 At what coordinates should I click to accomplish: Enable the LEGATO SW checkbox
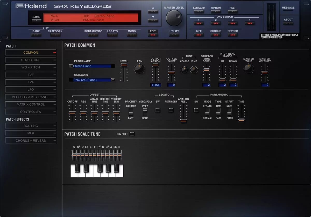(158, 110)
